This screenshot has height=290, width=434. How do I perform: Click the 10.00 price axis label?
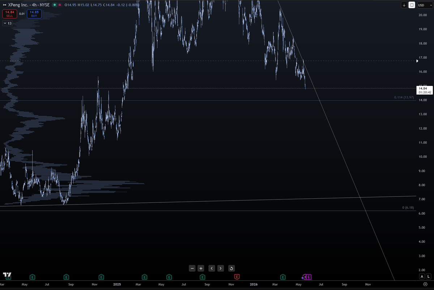(x=423, y=157)
